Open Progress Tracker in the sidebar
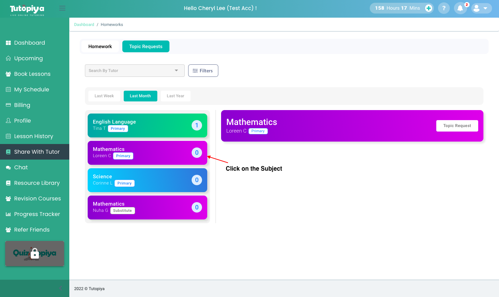 click(x=37, y=214)
